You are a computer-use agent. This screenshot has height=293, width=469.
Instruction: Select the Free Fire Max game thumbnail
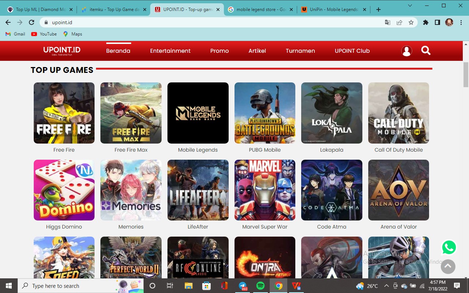coord(131,113)
